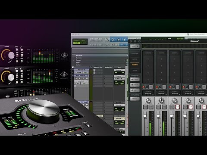Unmute the third Console channel
Screen dimensions: 207x155
coord(177,107)
